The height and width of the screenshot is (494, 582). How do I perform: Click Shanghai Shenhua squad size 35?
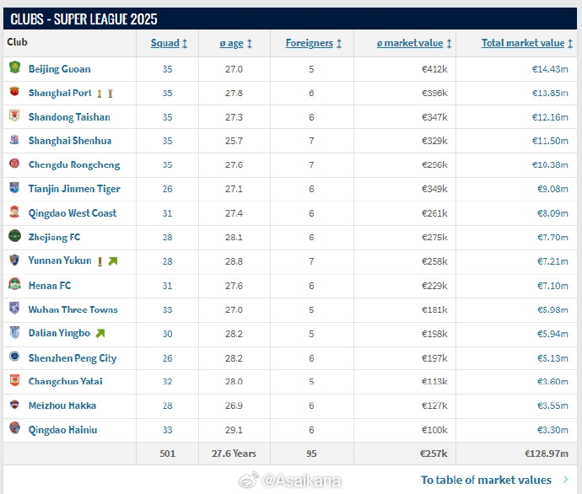point(167,141)
